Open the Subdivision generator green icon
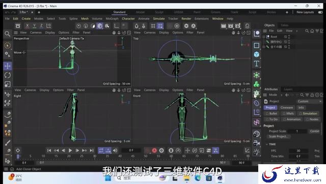 [x=257, y=75]
